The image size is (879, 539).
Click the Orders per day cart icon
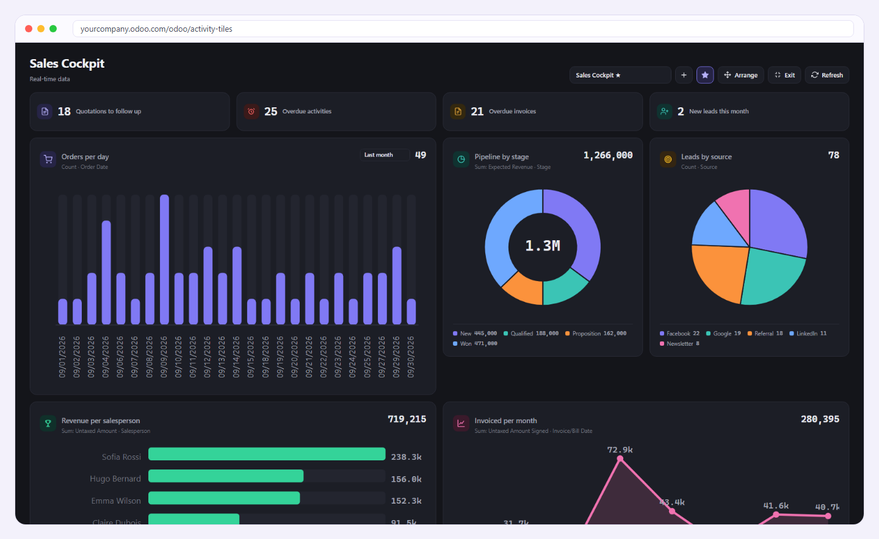tap(48, 160)
